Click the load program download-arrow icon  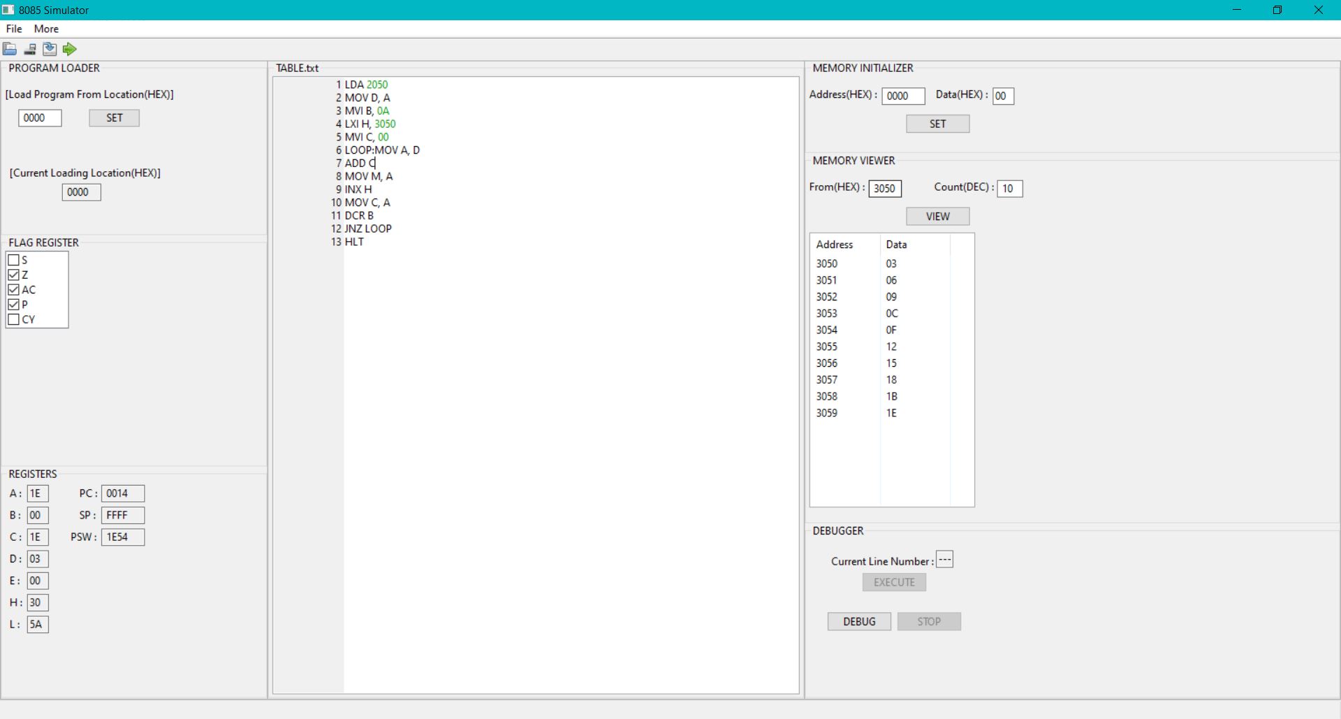point(50,49)
